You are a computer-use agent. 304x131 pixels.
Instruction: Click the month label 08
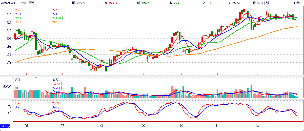pyautogui.click(x=102, y=126)
